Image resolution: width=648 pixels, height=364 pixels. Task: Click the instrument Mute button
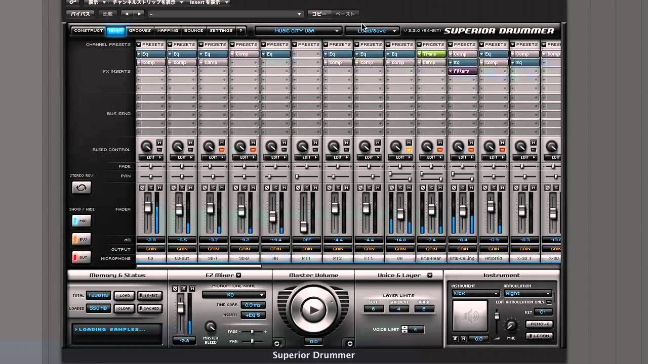click(x=463, y=339)
